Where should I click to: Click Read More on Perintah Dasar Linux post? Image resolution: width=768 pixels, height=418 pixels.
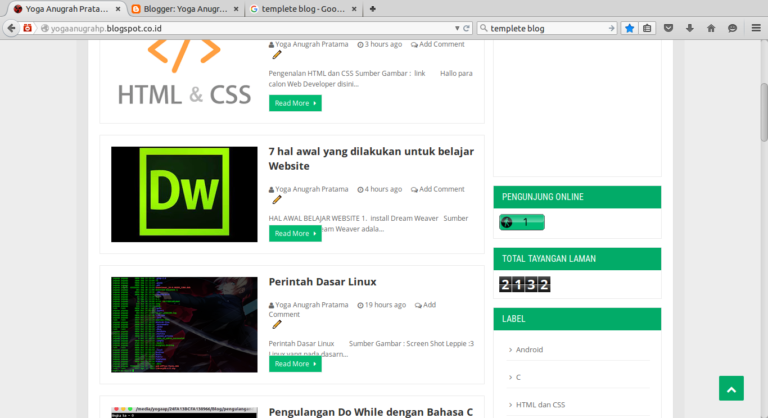tap(295, 364)
